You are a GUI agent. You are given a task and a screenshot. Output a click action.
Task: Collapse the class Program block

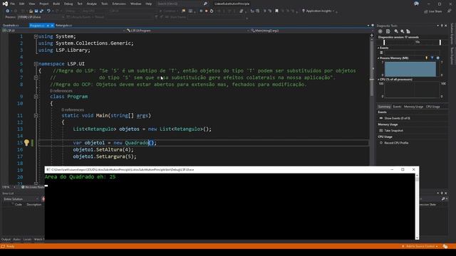(x=36, y=97)
